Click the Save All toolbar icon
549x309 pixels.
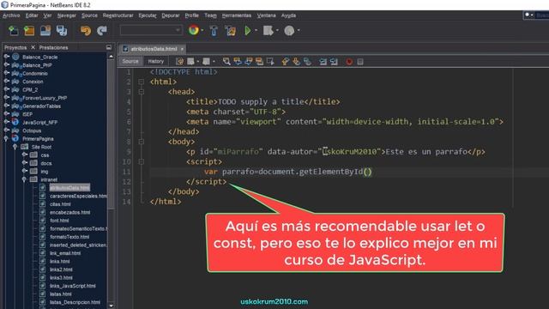click(x=62, y=31)
